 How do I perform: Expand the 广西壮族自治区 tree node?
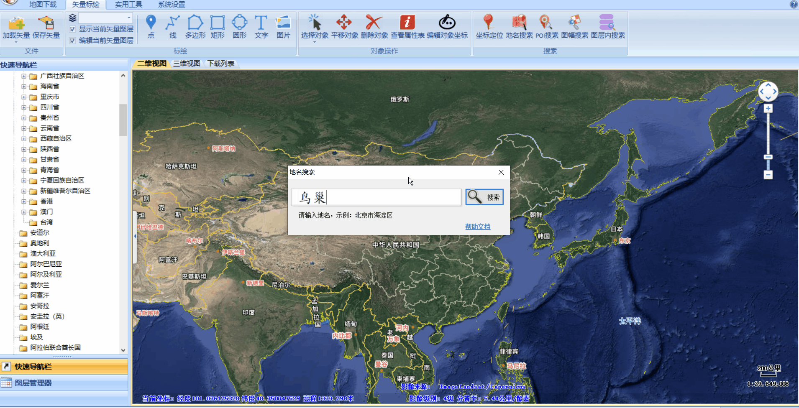tap(24, 76)
